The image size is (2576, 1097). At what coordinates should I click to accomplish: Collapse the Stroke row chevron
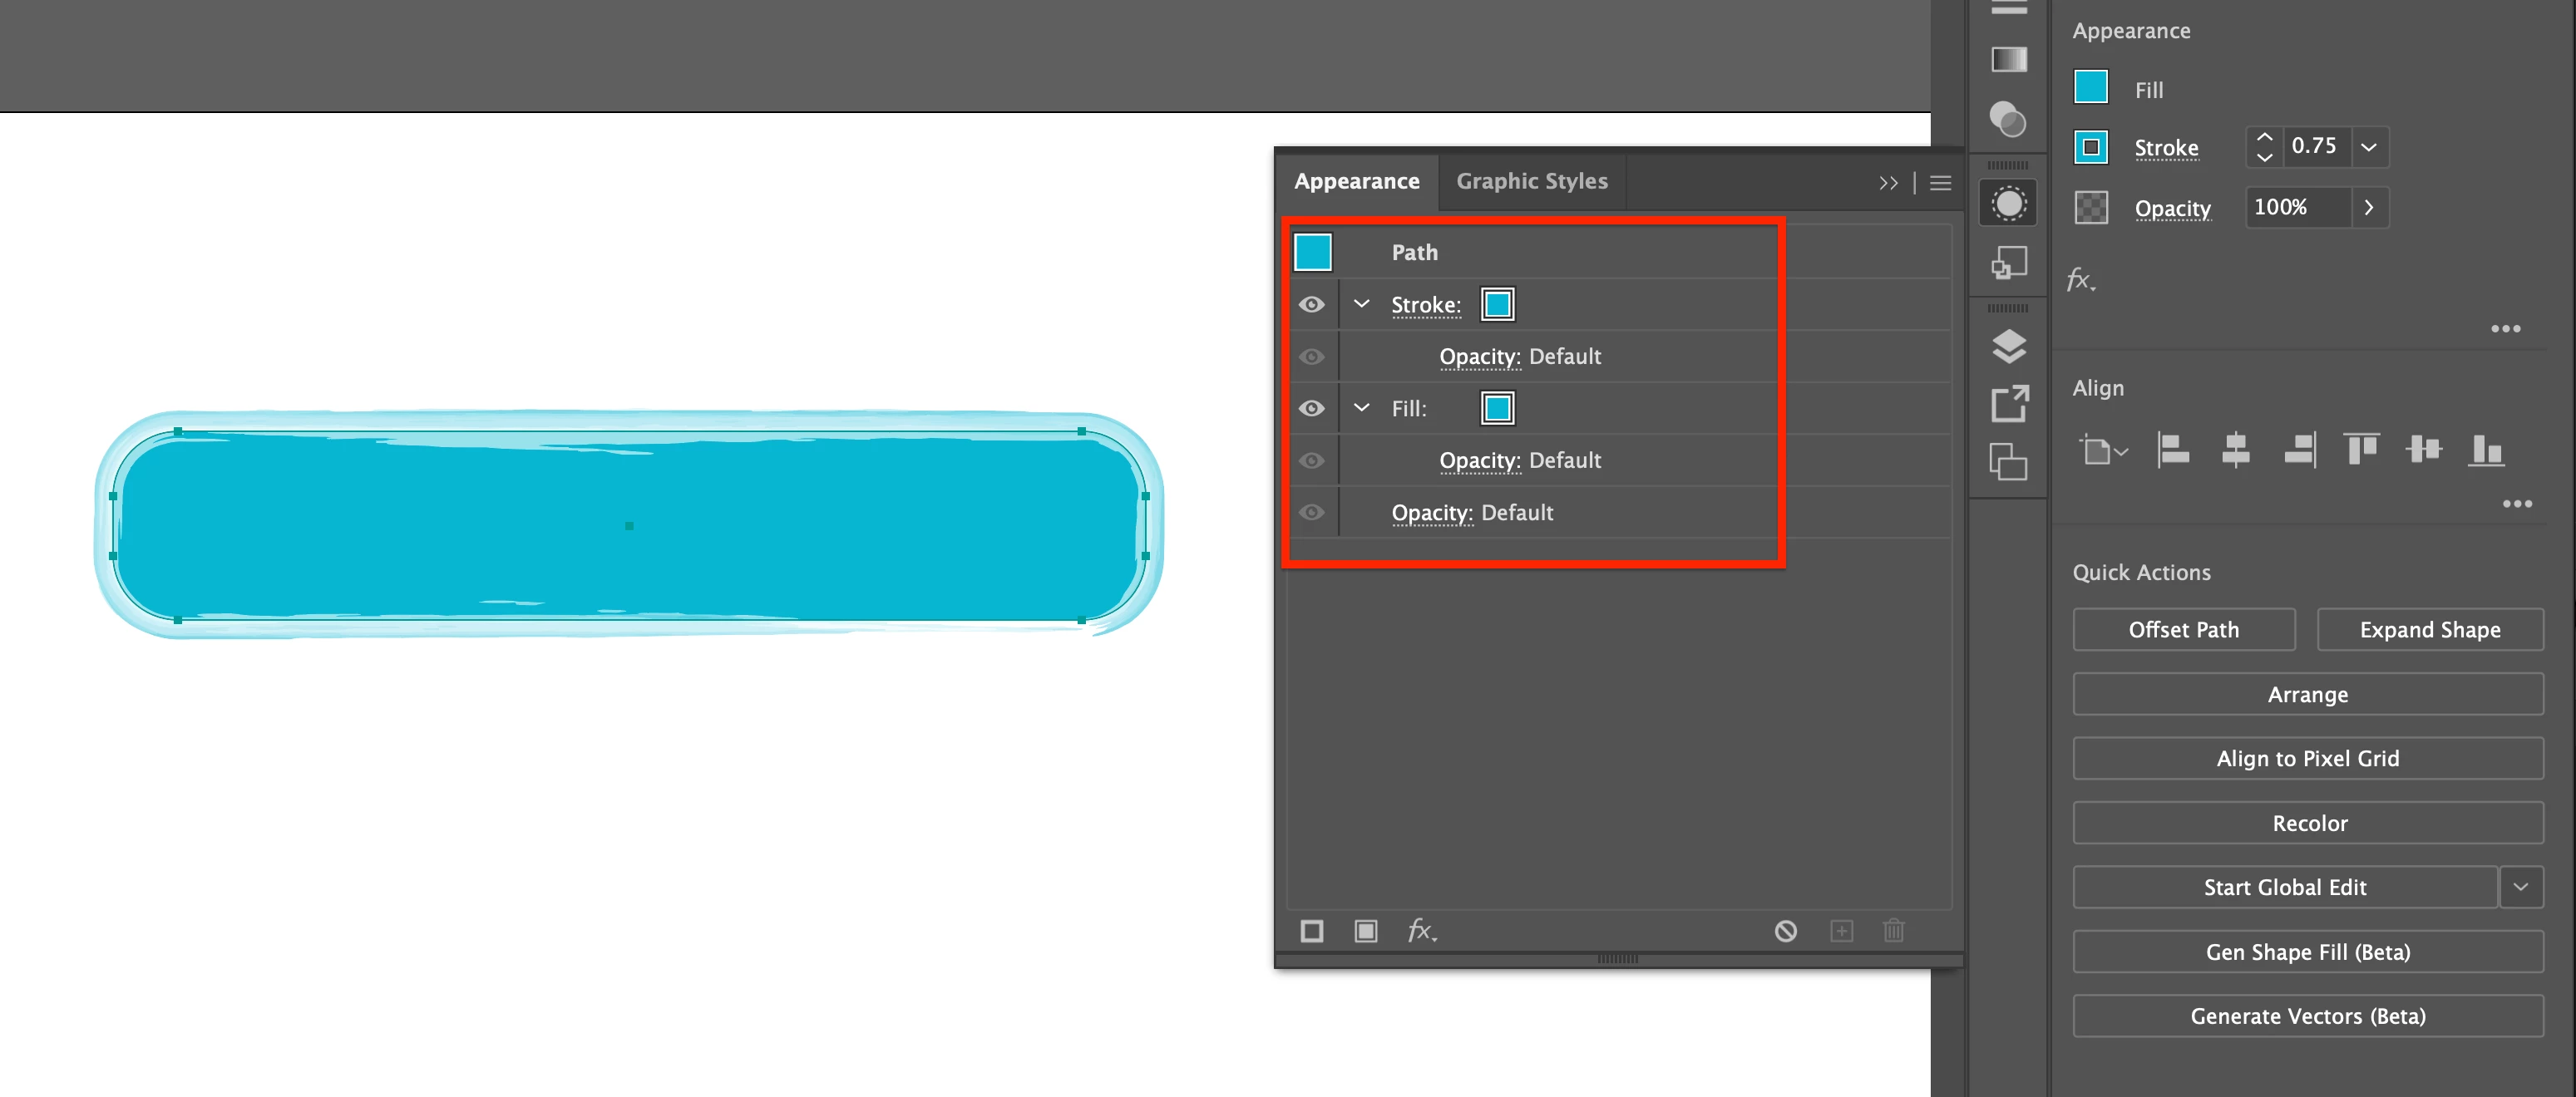pyautogui.click(x=1361, y=303)
